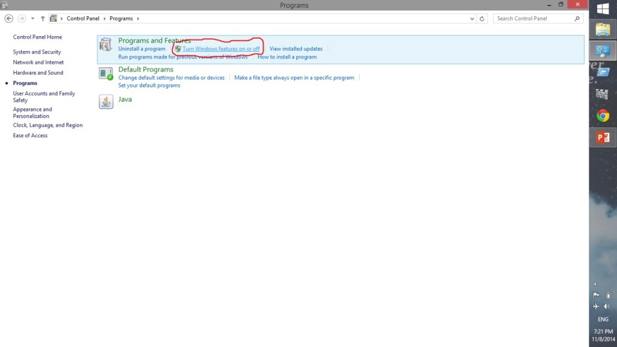Click the Search Control Panel field
Viewport: 617px width, 347px height.
tap(533, 19)
